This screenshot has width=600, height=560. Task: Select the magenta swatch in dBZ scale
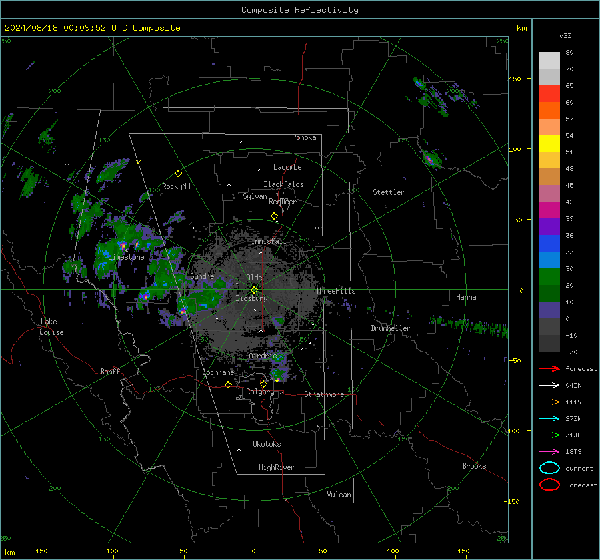[549, 210]
